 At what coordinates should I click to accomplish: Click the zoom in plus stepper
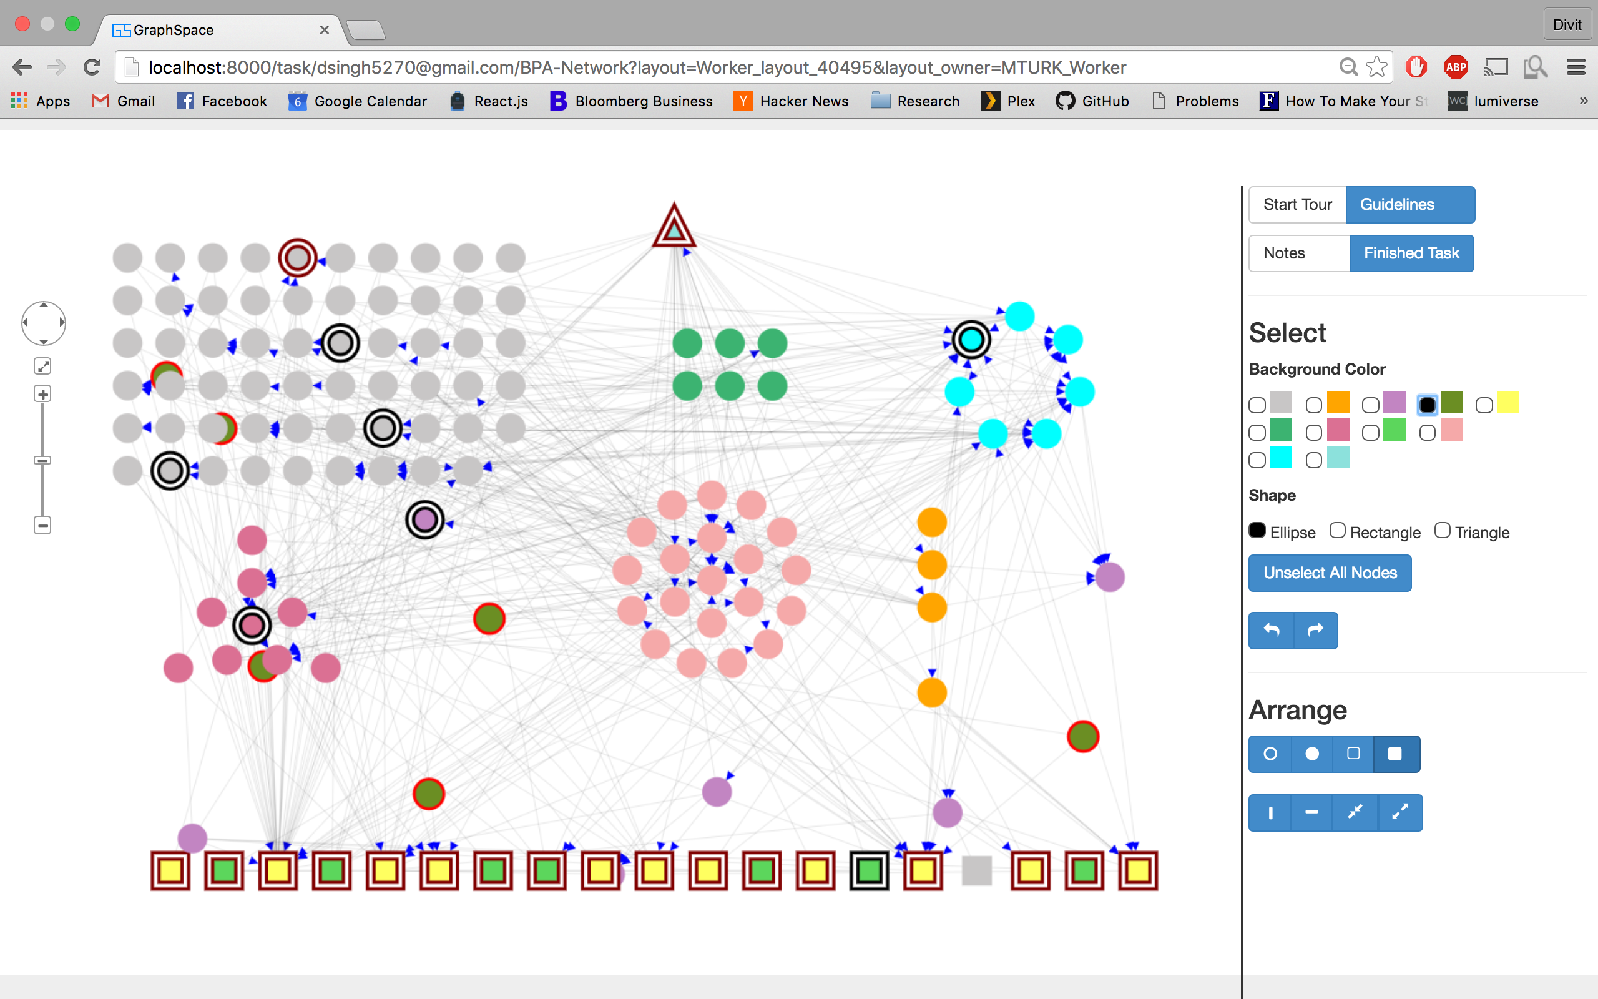43,395
